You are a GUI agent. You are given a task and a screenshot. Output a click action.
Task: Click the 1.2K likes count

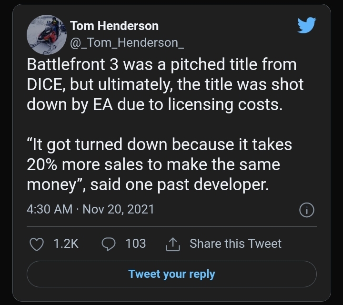point(66,244)
